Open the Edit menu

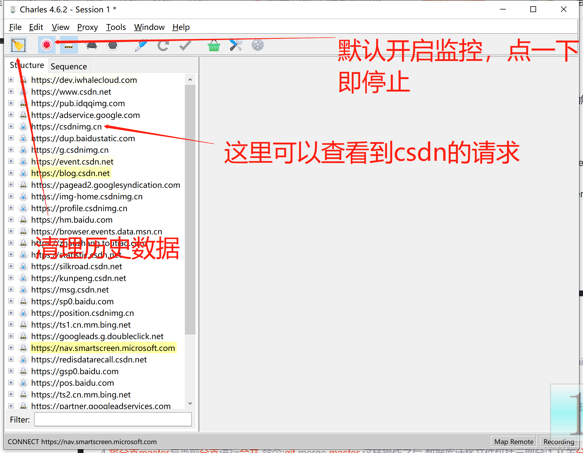(36, 27)
